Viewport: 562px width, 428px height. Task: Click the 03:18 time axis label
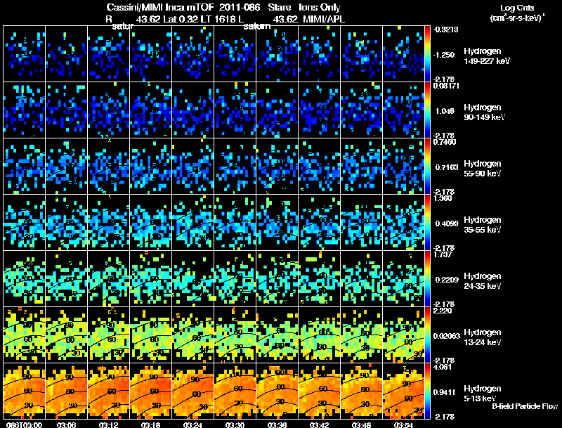pos(150,425)
